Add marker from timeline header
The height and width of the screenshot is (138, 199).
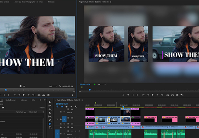pyautogui.click(x=71, y=107)
